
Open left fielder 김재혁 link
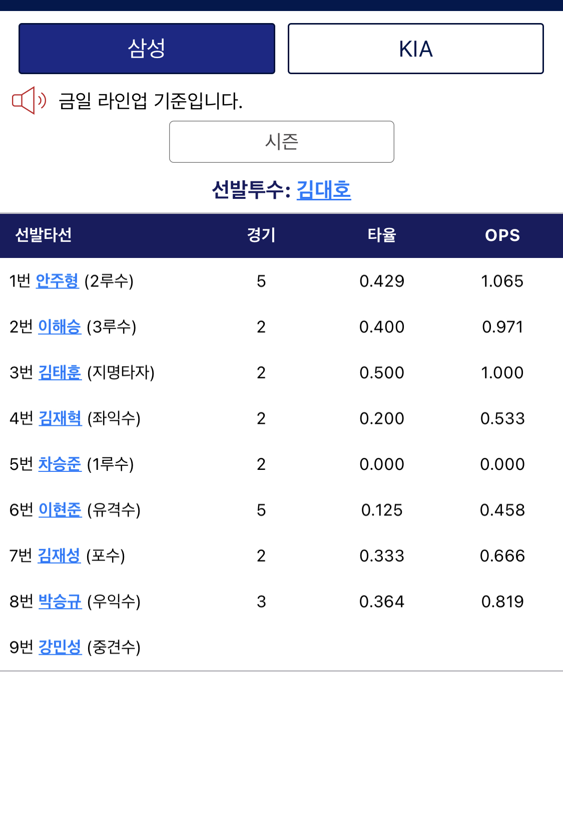[x=60, y=418]
